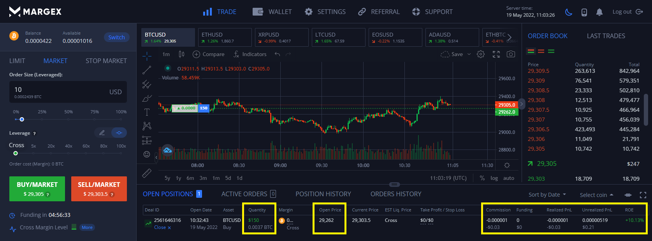Expand open positions panel to fullscreen
This screenshot has width=652, height=241.
(643, 195)
